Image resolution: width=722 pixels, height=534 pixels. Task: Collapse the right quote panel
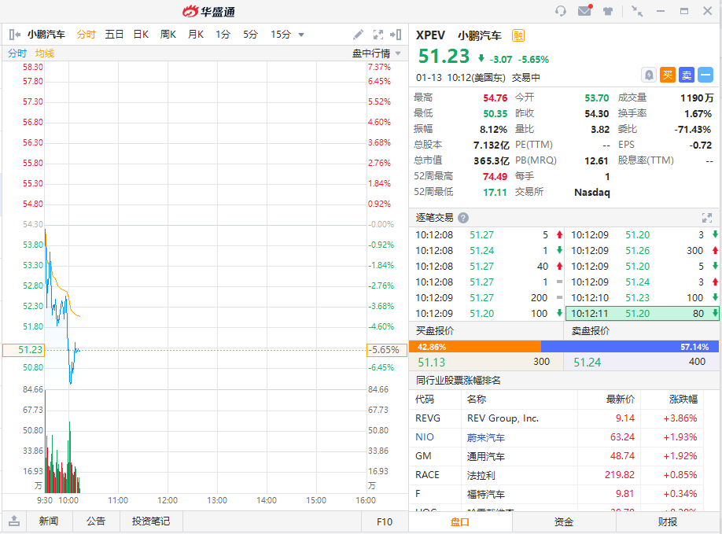click(x=396, y=35)
